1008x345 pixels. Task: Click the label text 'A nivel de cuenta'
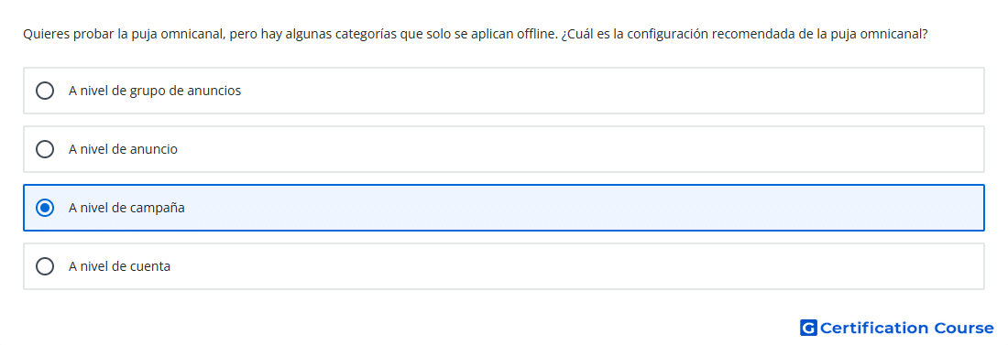coord(119,266)
